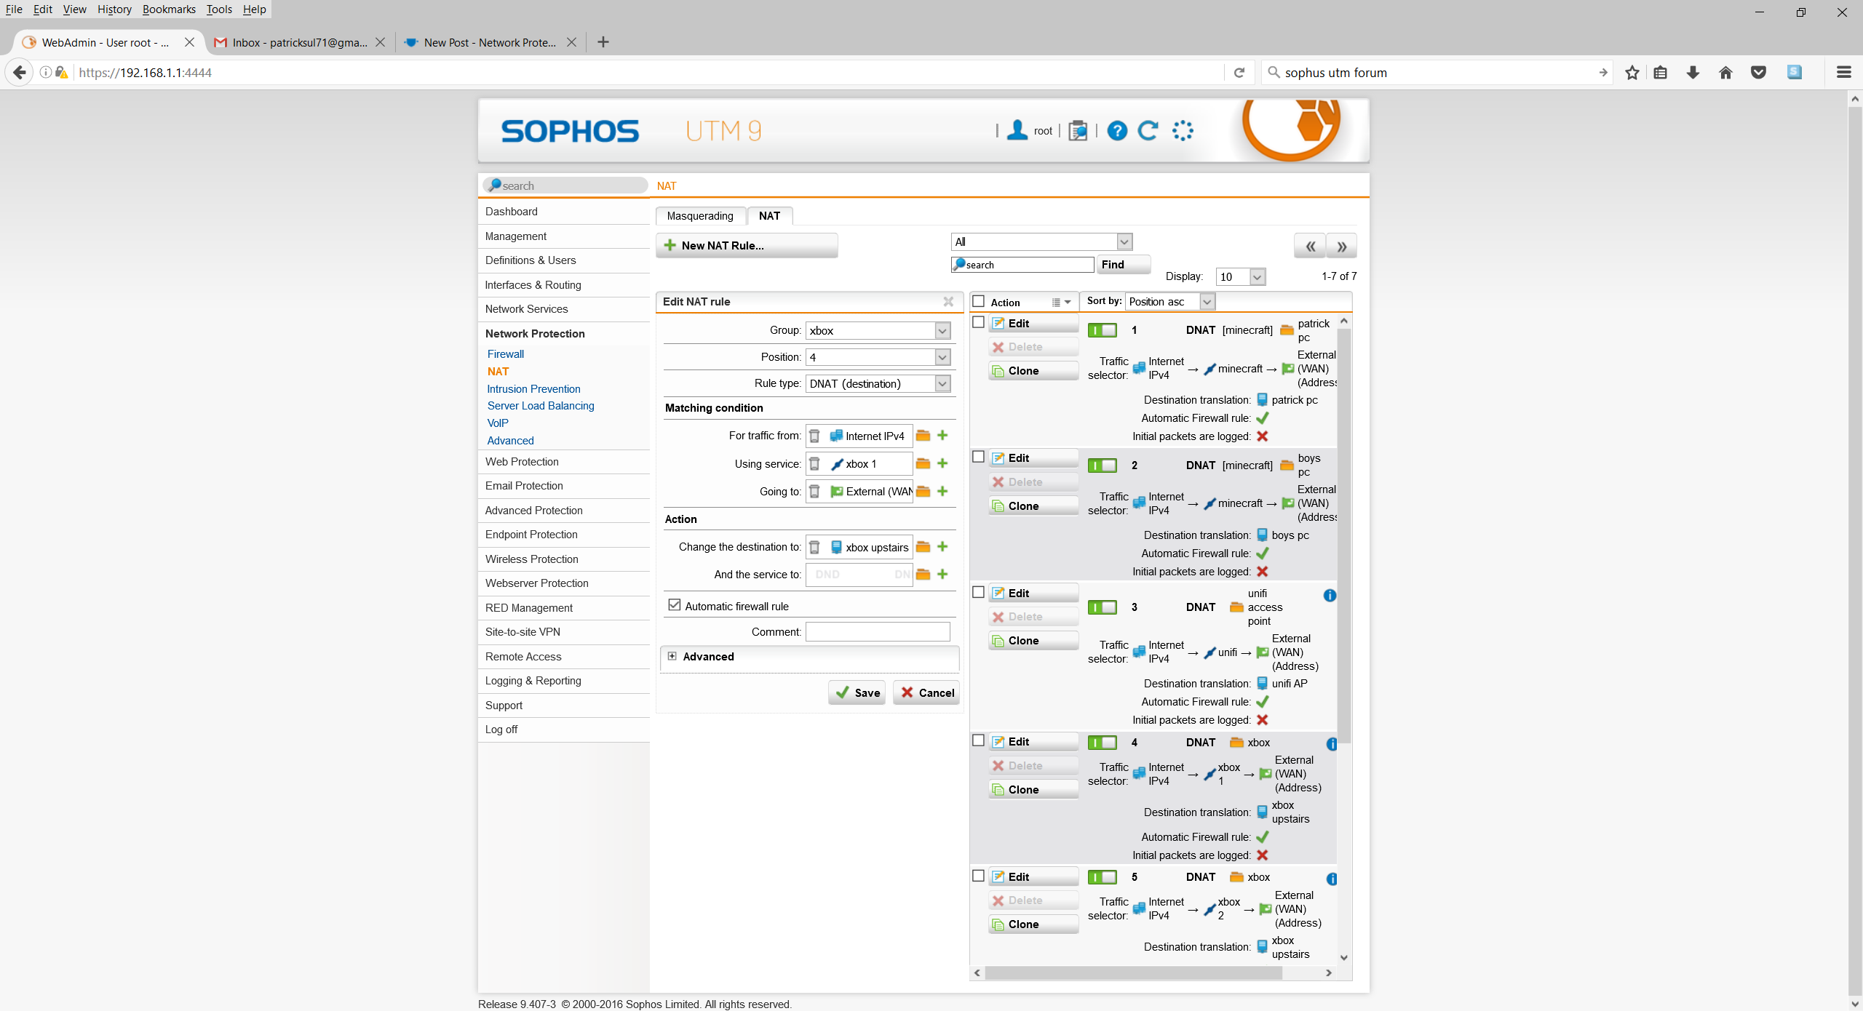Go to next page with double-right arrows

1341,246
